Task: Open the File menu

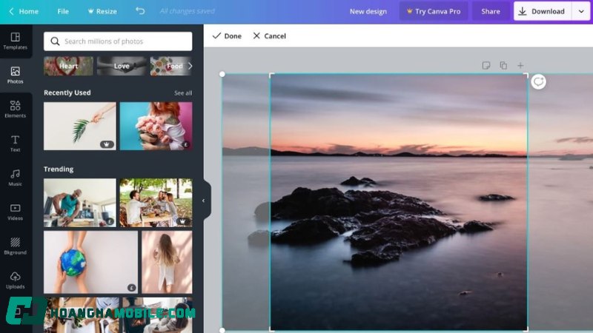Action: pyautogui.click(x=63, y=11)
